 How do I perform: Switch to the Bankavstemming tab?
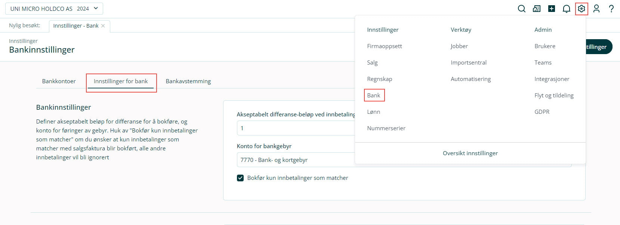188,81
